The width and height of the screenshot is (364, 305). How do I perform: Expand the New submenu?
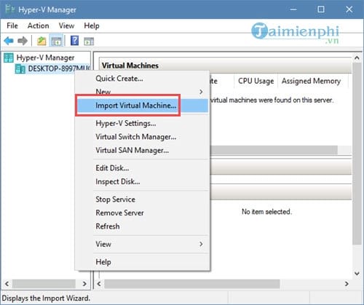[142, 92]
